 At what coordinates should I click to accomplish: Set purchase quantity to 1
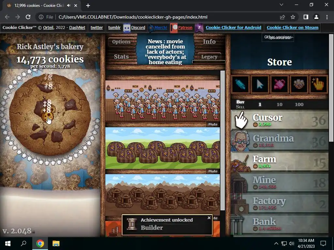tap(260, 104)
